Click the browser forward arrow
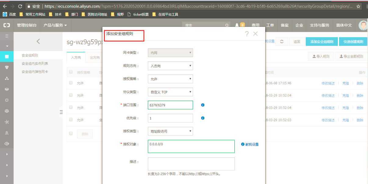 tap(13, 6)
